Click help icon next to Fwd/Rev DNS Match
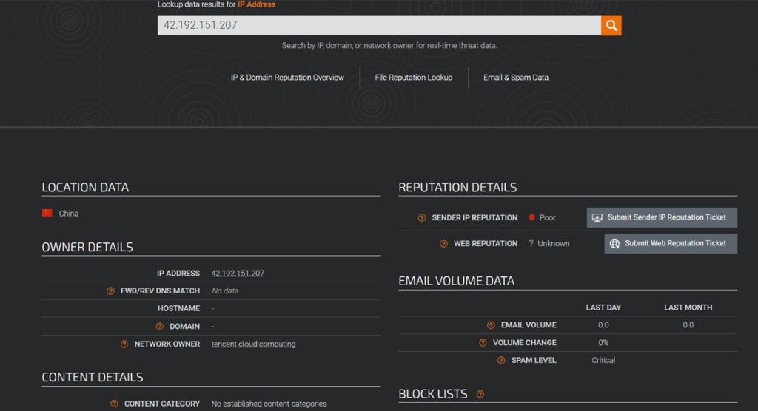 (x=110, y=291)
